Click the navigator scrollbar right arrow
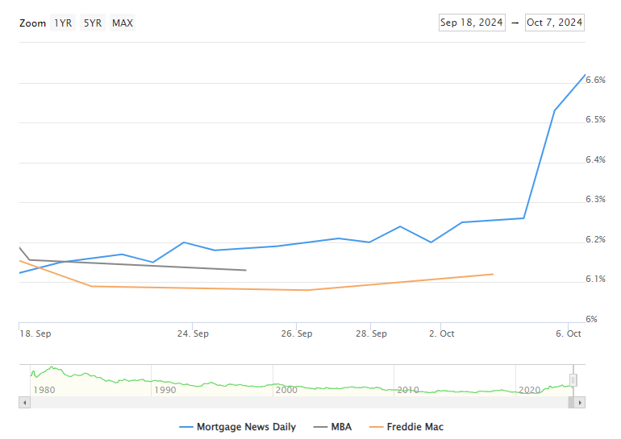The width and height of the screenshot is (621, 439). (580, 402)
